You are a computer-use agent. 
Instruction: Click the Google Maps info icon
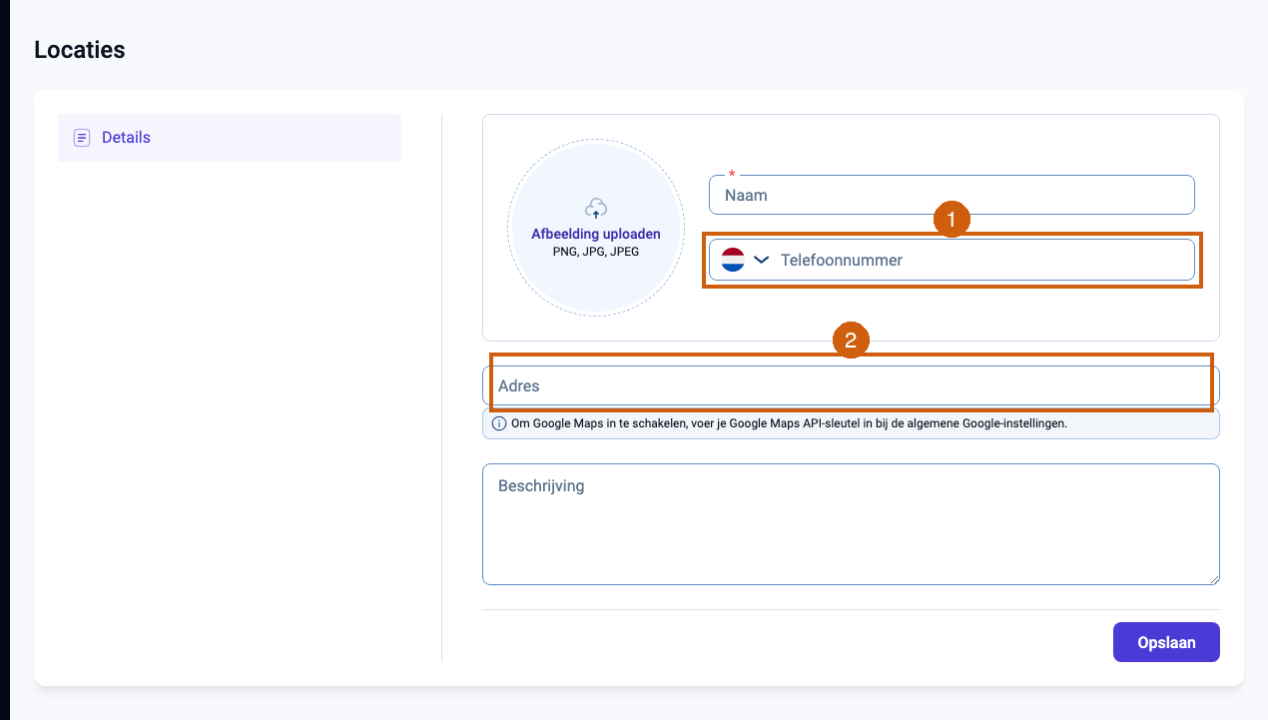pyautogui.click(x=499, y=423)
